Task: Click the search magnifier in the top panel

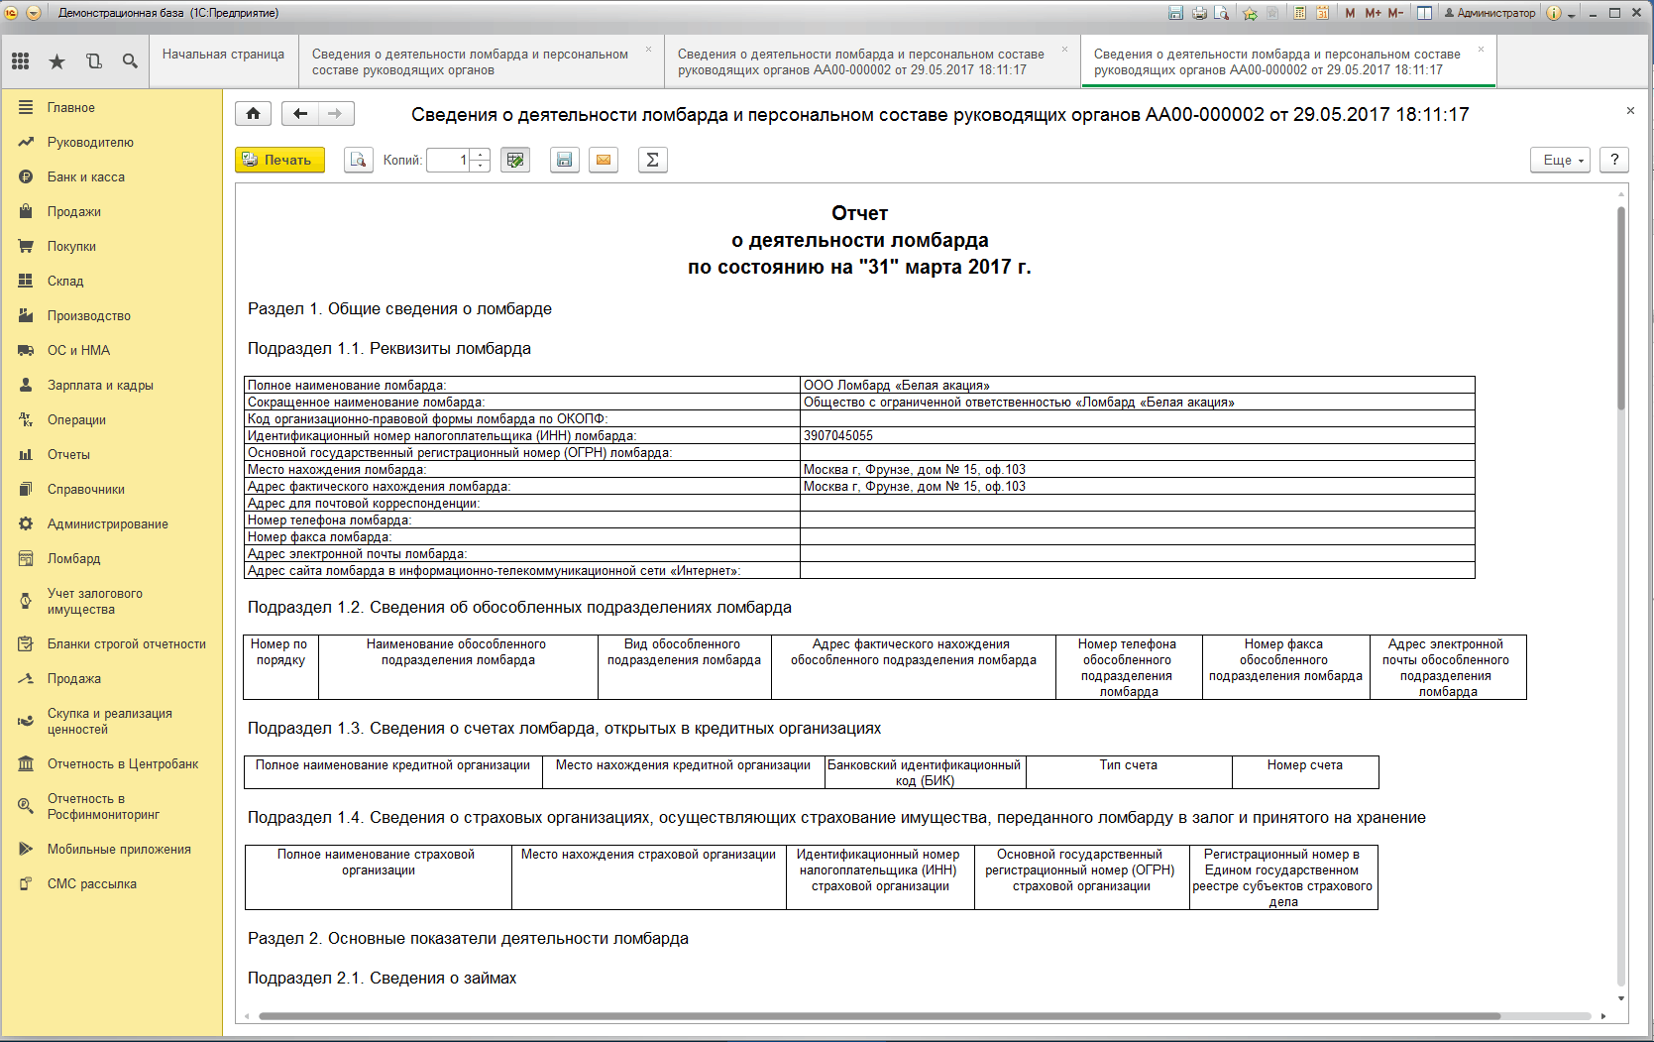Action: click(130, 61)
